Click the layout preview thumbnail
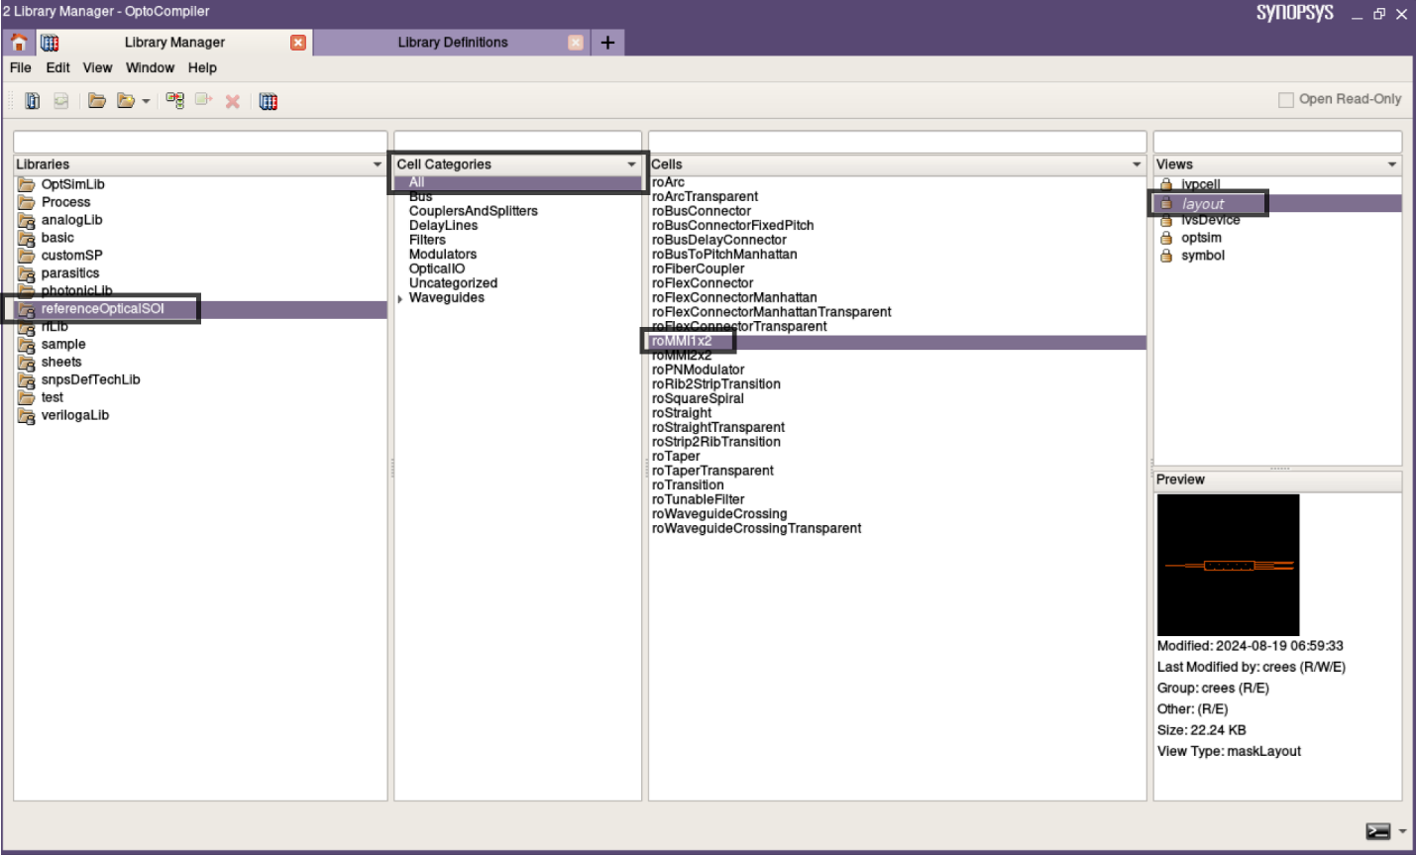 pos(1228,565)
